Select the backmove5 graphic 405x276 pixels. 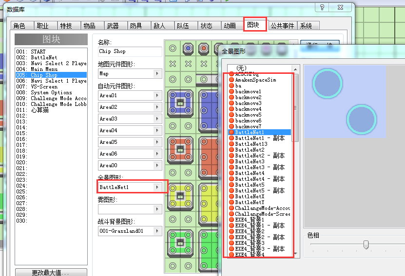(260, 115)
